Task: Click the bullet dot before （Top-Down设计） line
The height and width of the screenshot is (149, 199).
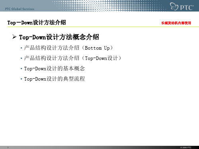Action: click(21, 58)
